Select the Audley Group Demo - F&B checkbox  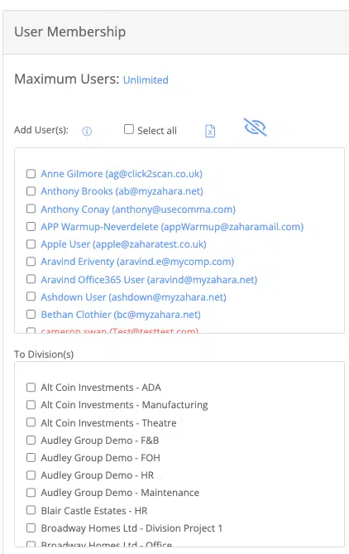point(31,441)
